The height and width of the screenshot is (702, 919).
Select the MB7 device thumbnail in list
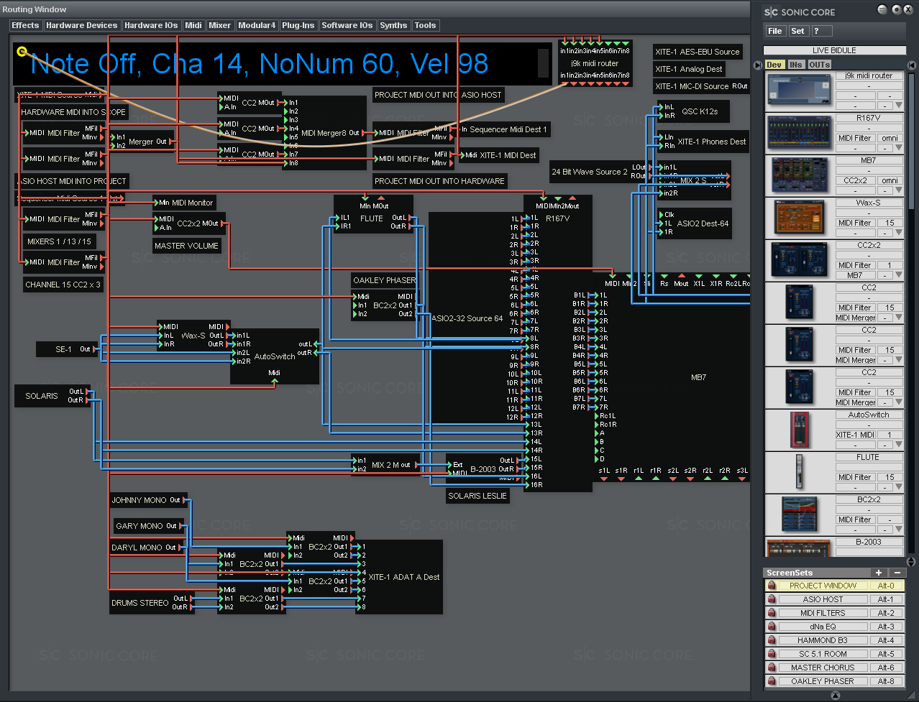(798, 175)
